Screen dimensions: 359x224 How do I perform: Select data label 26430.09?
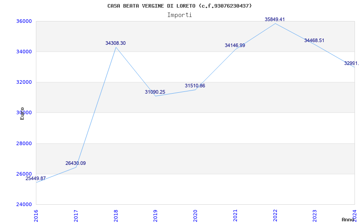click(x=75, y=163)
